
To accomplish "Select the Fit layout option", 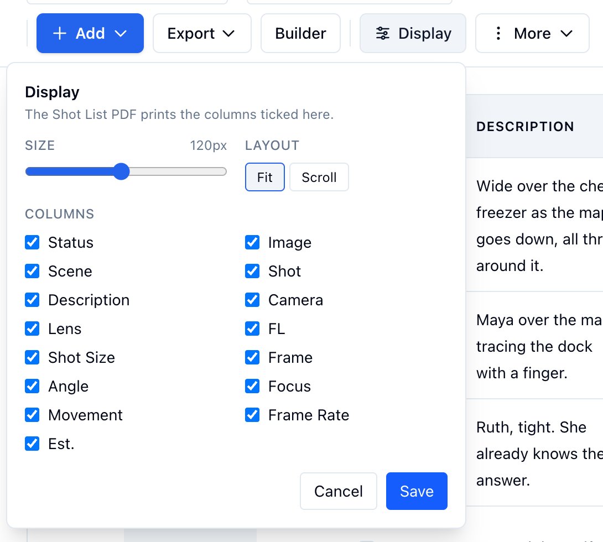I will click(x=265, y=177).
